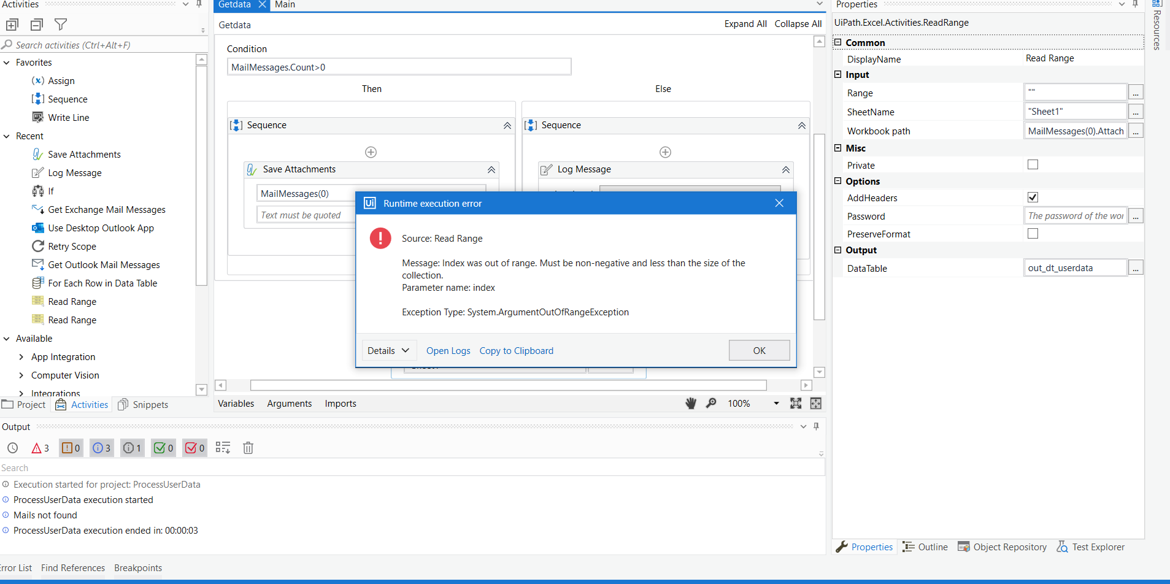Expand the App Integration category
The height and width of the screenshot is (584, 1170).
(21, 357)
